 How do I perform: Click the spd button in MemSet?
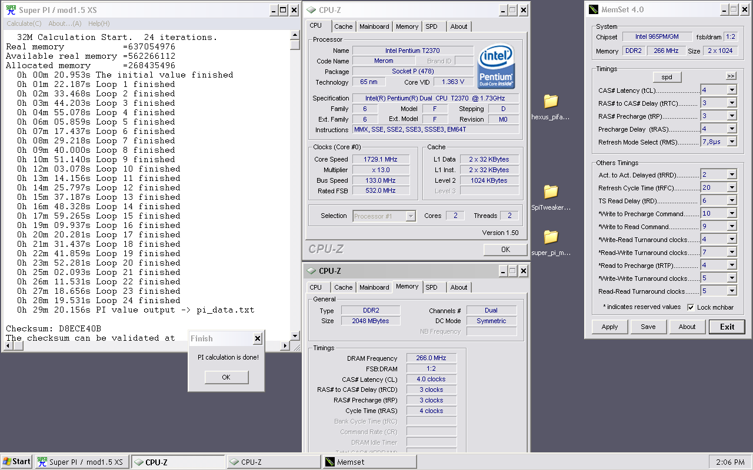[x=667, y=77]
